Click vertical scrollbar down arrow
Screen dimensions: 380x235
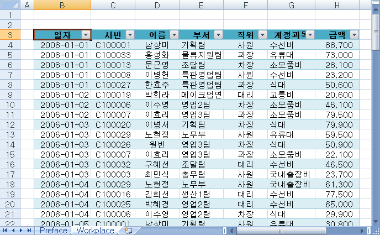coord(376,222)
